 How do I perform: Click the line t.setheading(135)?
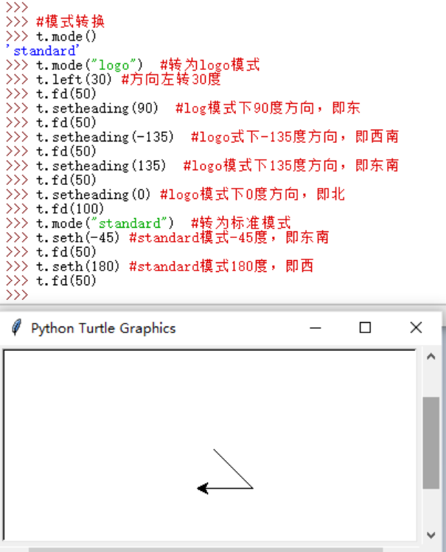click(x=101, y=166)
